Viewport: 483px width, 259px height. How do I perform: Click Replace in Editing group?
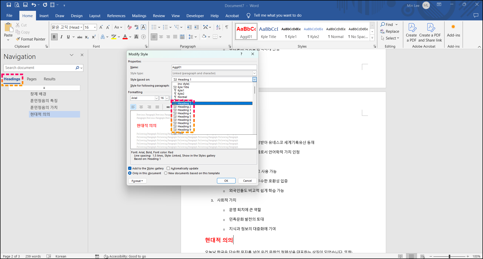click(x=390, y=31)
